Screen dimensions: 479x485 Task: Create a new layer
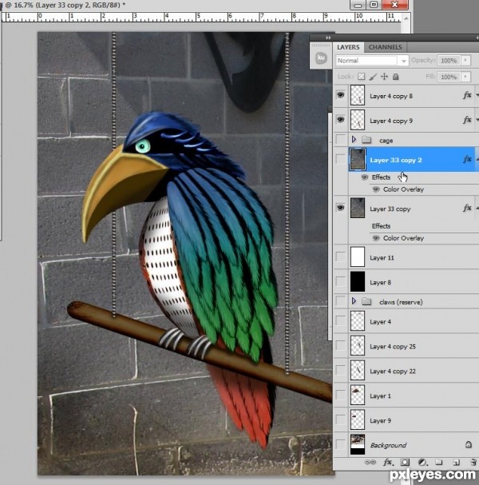(456, 463)
